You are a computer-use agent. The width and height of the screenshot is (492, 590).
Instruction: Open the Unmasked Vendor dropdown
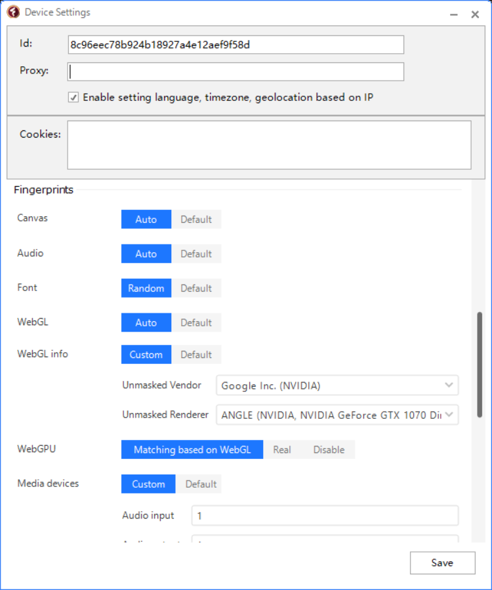[337, 385]
